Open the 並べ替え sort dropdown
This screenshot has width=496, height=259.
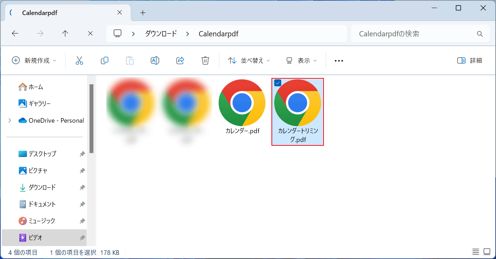tap(249, 60)
